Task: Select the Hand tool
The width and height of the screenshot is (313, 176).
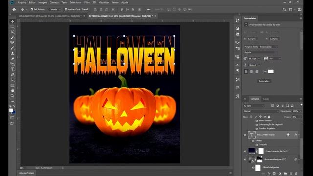Action: point(12,90)
